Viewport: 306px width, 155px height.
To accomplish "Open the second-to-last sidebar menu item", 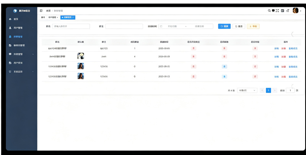I will 21,63.
